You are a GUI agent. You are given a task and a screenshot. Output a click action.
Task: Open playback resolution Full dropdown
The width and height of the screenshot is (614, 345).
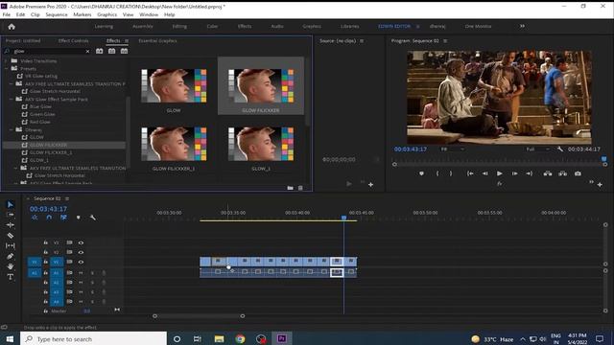point(537,149)
